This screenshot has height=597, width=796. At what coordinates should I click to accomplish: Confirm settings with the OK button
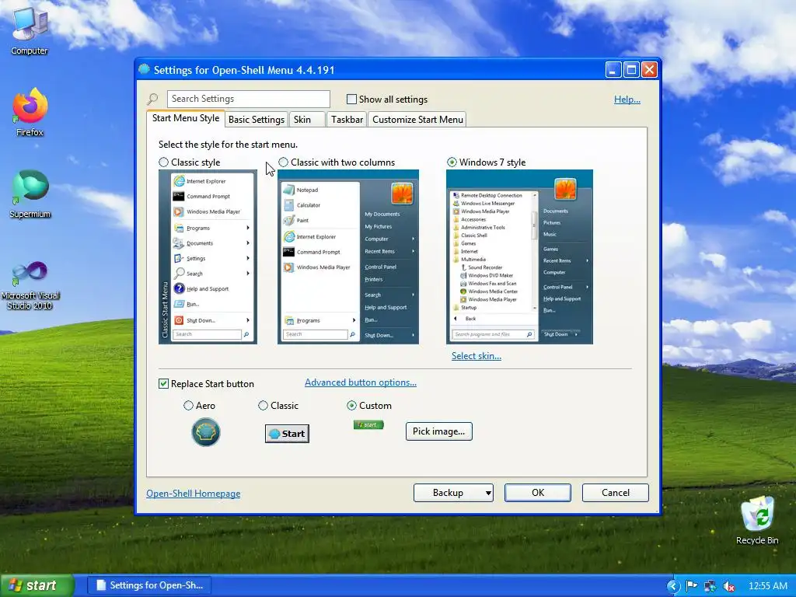[538, 493]
